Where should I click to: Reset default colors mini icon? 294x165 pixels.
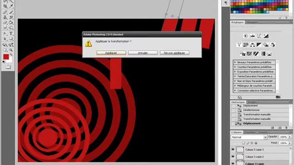tap(4, 62)
